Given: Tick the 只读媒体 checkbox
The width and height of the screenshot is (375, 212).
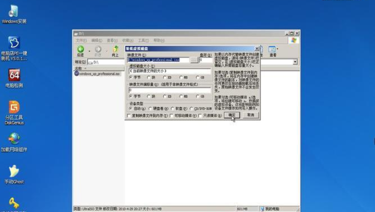Looking at the screenshot, I should 200,115.
